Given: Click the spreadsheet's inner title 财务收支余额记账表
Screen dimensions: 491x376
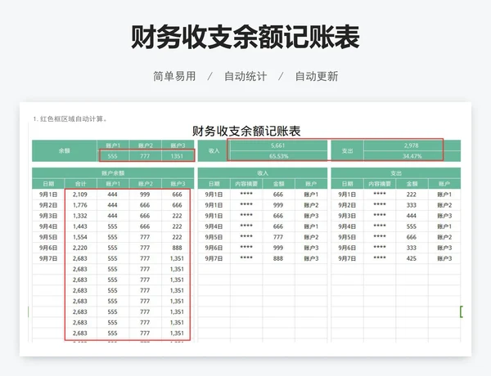Looking at the screenshot, I should click(x=246, y=131).
